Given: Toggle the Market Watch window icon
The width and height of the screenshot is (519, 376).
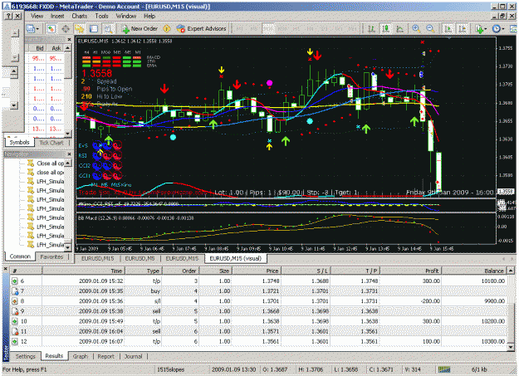Looking at the screenshot, I should [51, 29].
